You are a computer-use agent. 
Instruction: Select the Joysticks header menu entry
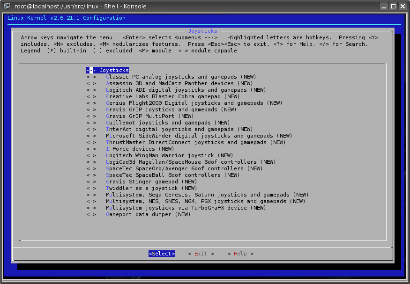[107, 70]
